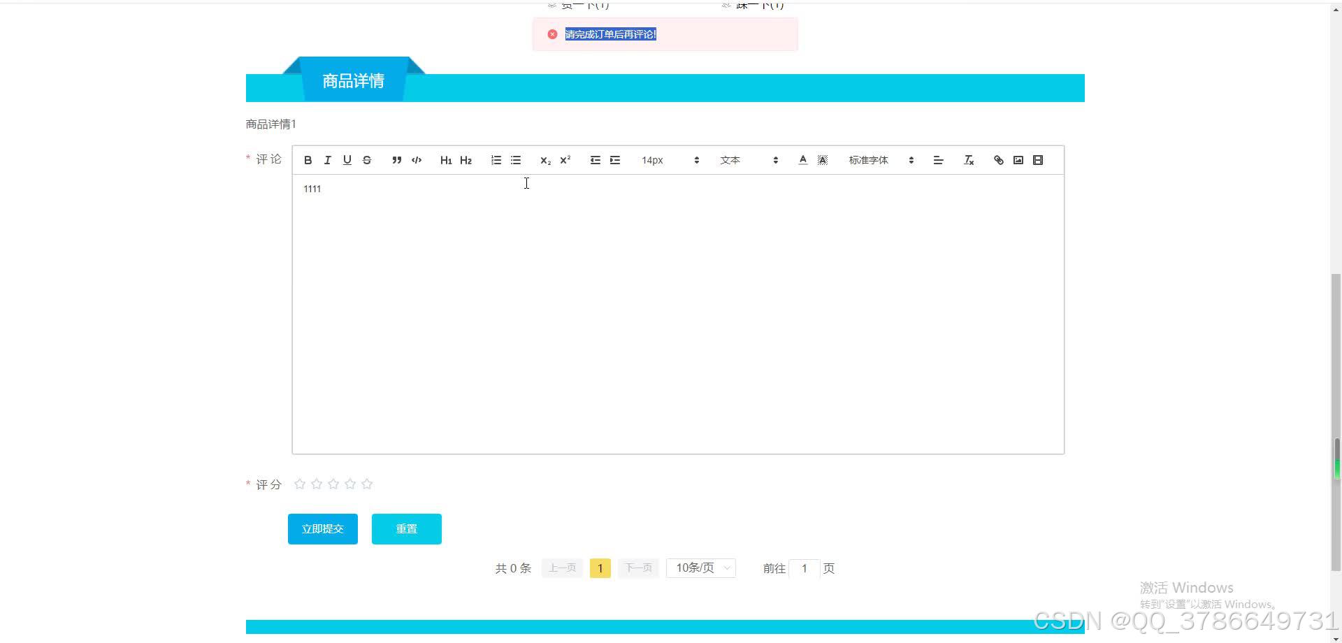Select the 商品详情 section tab
Viewport: 1342px width, 643px height.
click(354, 80)
